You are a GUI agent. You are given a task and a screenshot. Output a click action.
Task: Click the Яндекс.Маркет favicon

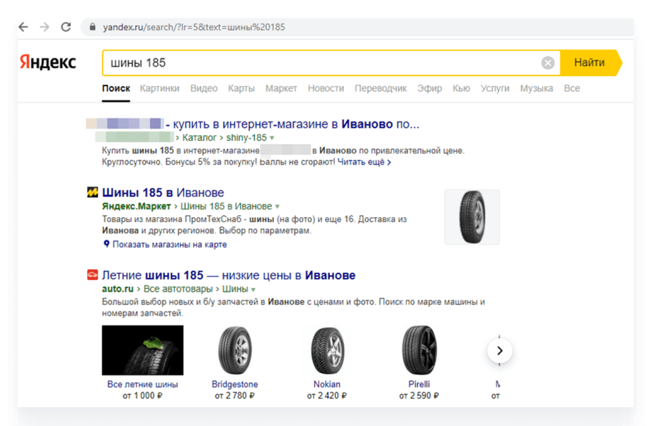(92, 193)
